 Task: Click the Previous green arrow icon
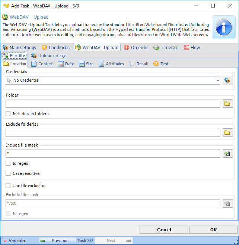(x=42, y=241)
